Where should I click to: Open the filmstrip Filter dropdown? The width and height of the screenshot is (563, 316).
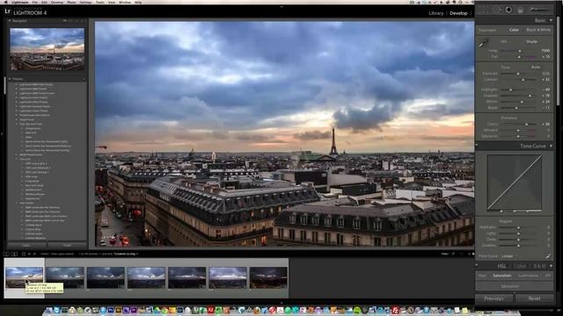coord(445,254)
